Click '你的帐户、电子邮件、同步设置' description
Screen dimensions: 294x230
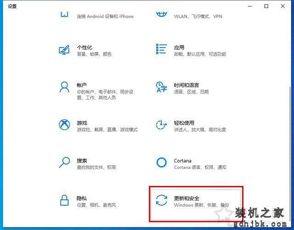tap(105, 95)
